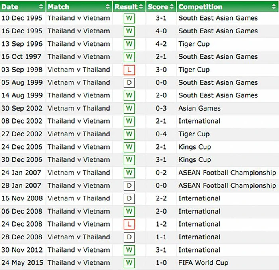Select the D badge for 28 Dec 2008
Image resolution: width=279 pixels, height=270 pixels.
[x=129, y=237]
